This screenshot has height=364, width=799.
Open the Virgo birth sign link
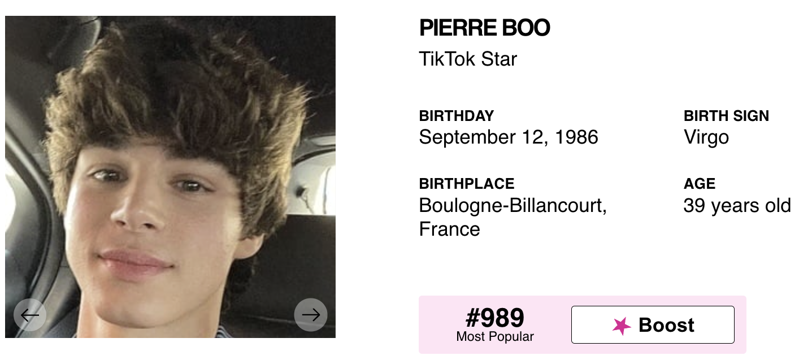point(706,137)
